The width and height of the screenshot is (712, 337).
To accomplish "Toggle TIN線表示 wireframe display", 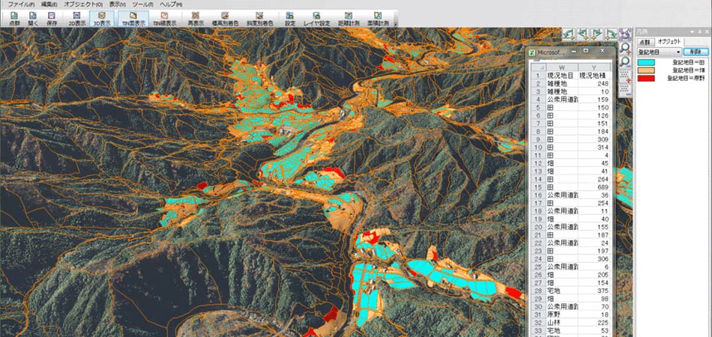I will pyautogui.click(x=164, y=18).
